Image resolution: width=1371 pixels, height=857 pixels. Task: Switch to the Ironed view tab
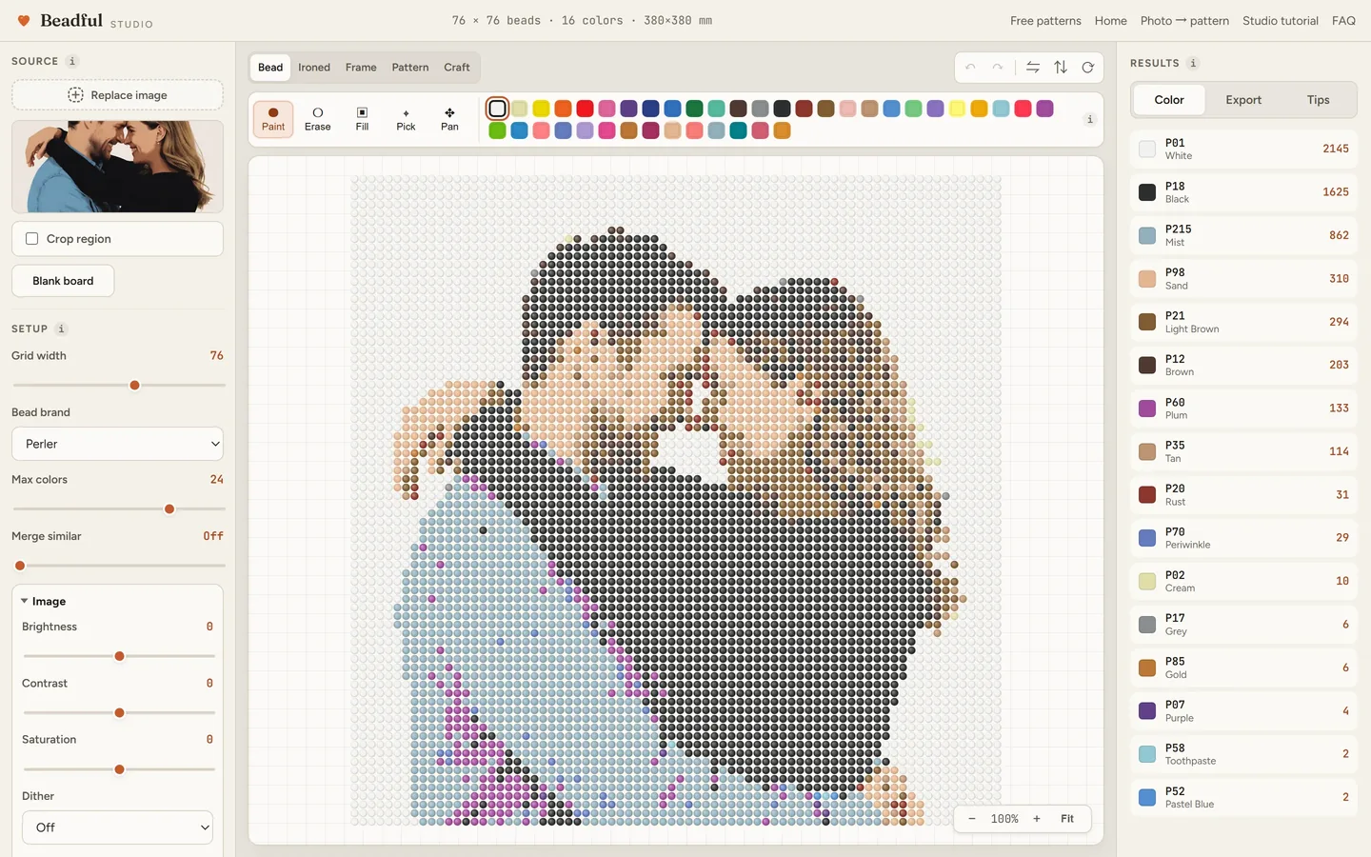click(314, 68)
